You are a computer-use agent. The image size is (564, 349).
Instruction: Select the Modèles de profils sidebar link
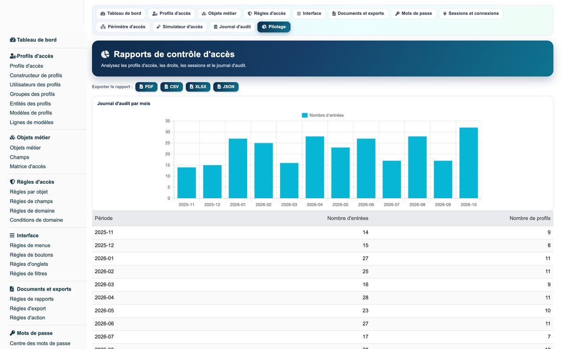coord(31,113)
